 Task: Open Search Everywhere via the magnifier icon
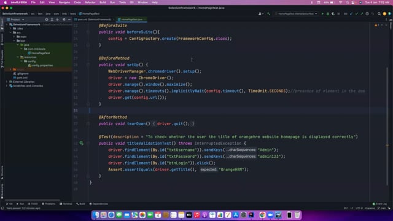point(379,14)
